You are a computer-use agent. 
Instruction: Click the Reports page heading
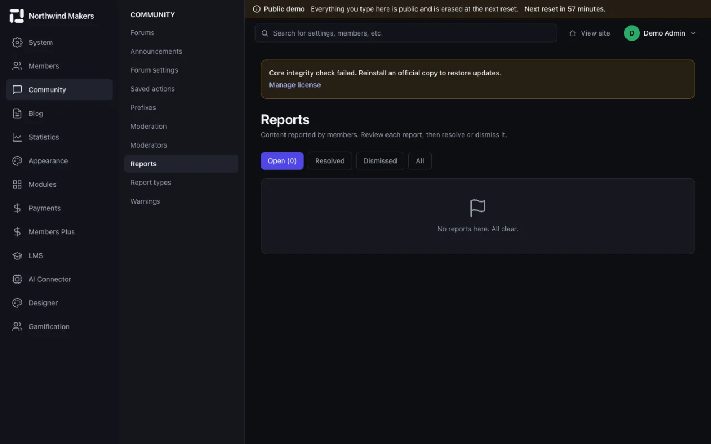coord(285,120)
